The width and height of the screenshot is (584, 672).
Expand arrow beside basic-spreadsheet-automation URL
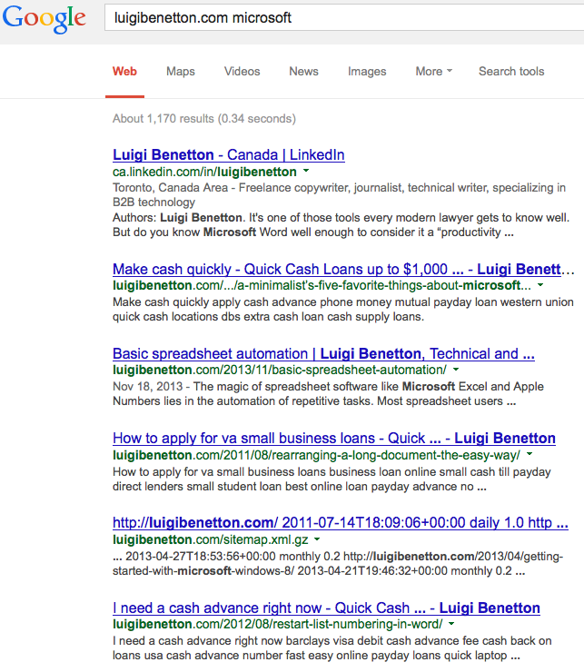pyautogui.click(x=456, y=369)
